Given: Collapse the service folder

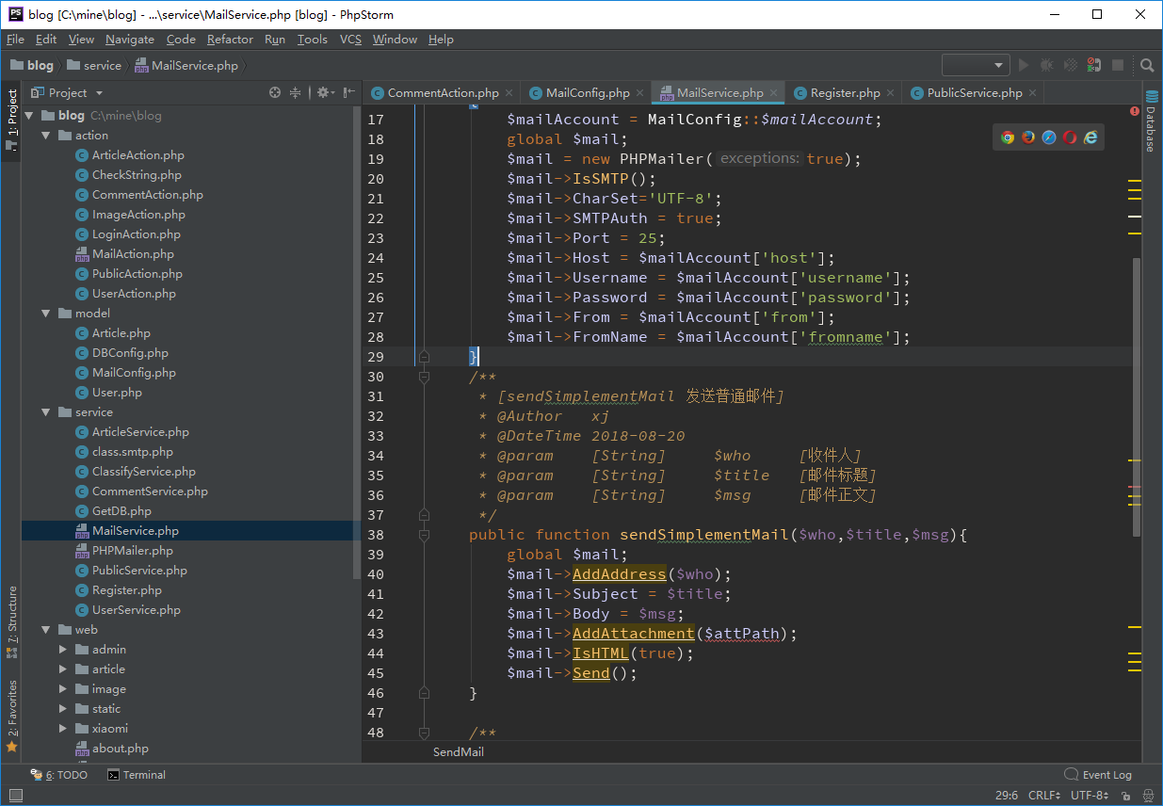Looking at the screenshot, I should click(x=46, y=412).
